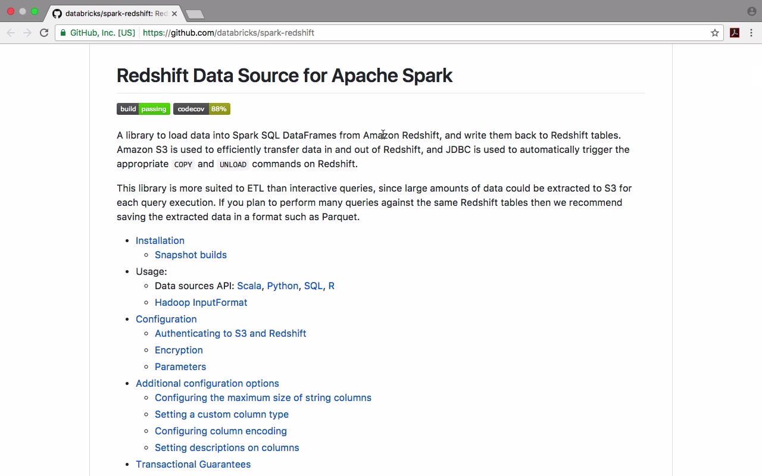Viewport: 762px width, 476px height.
Task: Go to the Installation section link
Action: (160, 240)
